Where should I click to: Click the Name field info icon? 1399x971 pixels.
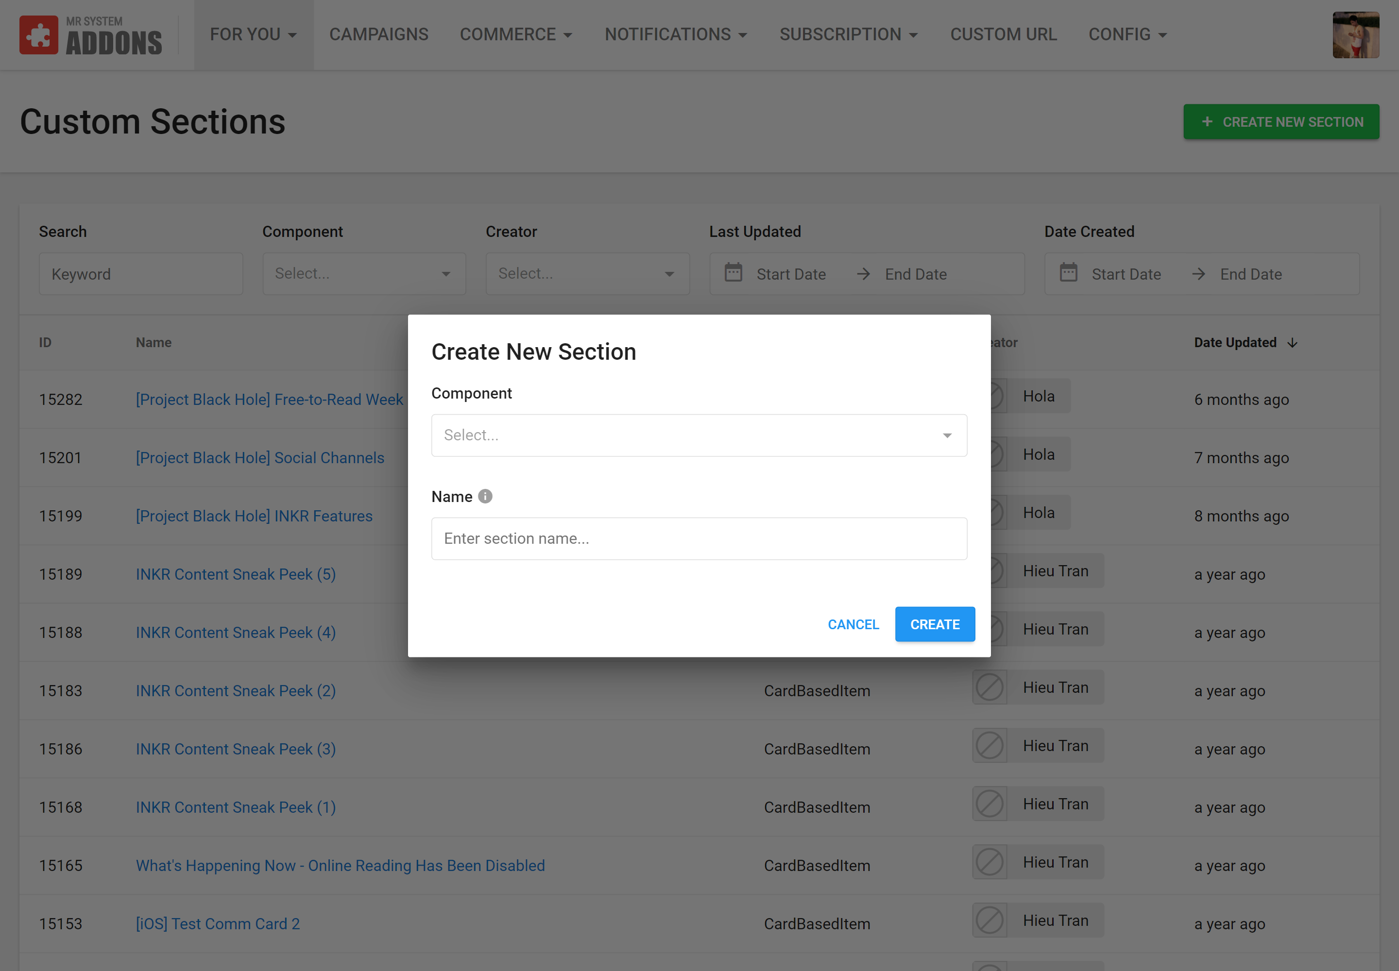[485, 497]
